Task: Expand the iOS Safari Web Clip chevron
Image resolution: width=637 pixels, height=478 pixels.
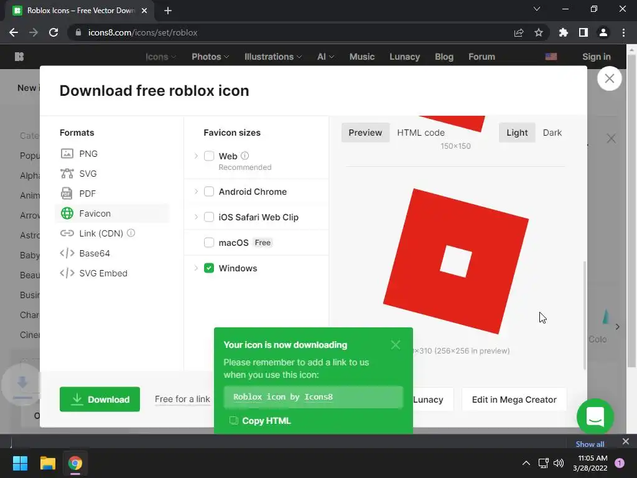Action: point(196,217)
